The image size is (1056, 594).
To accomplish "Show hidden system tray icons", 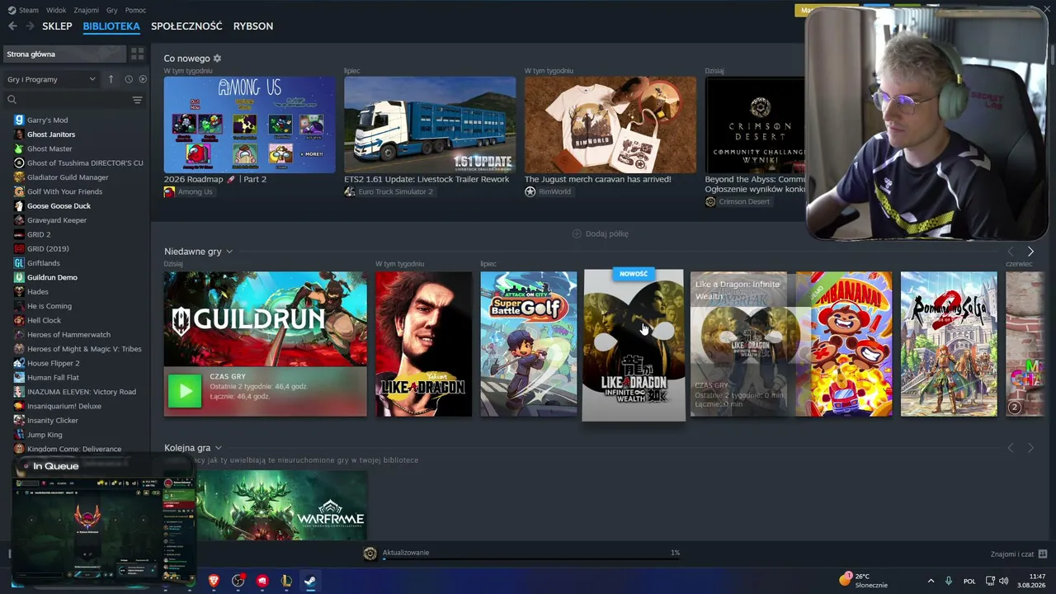I will pyautogui.click(x=931, y=581).
